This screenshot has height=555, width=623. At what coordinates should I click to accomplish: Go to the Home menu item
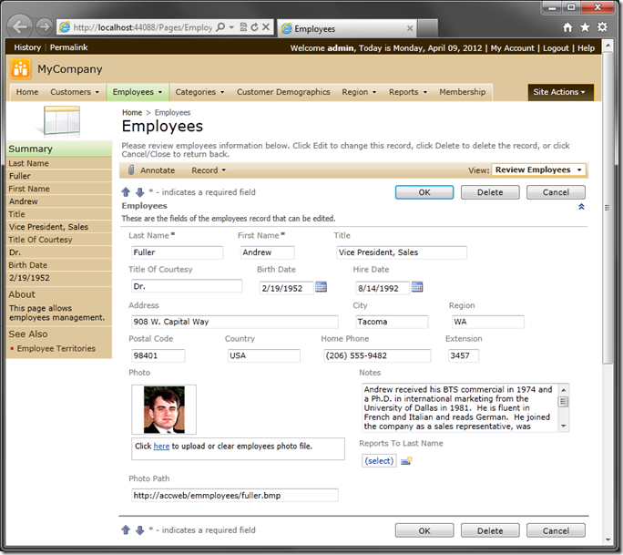(27, 92)
